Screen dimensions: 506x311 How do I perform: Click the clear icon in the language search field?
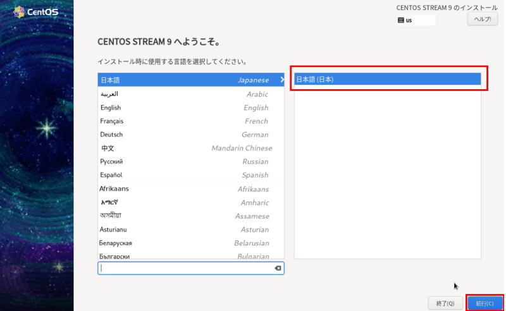click(278, 268)
